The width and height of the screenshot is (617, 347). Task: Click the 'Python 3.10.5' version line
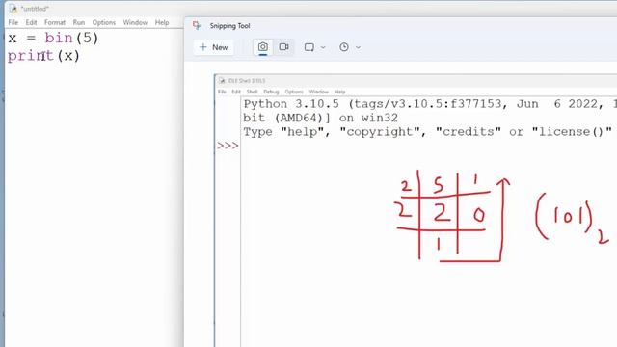pyautogui.click(x=430, y=104)
